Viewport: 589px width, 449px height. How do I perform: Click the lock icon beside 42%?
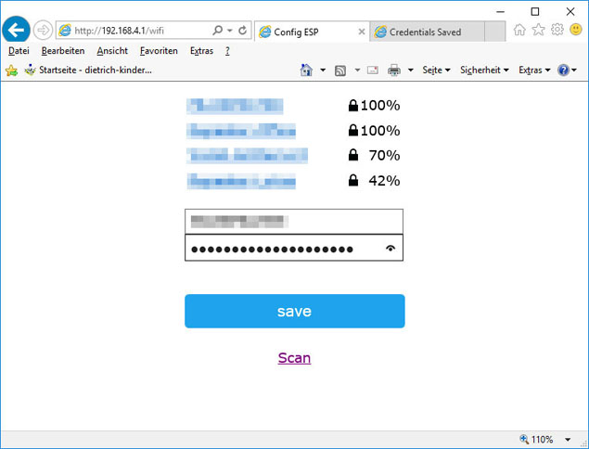coord(353,180)
